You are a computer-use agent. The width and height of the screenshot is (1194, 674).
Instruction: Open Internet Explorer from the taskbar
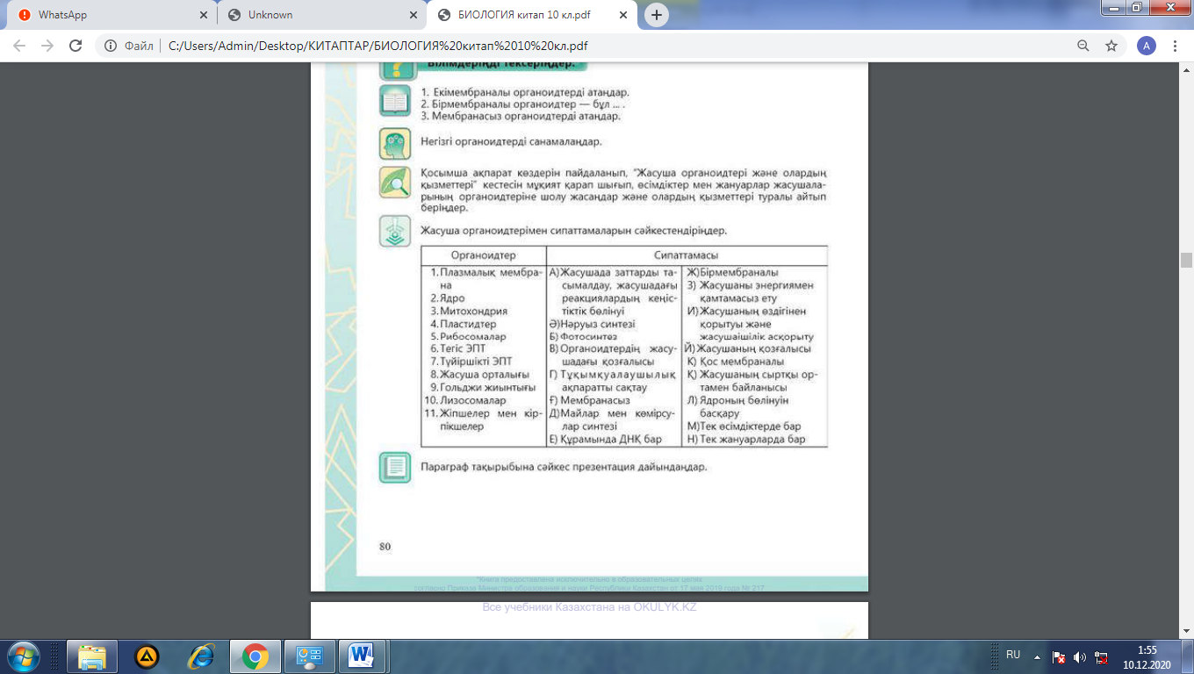pyautogui.click(x=201, y=656)
